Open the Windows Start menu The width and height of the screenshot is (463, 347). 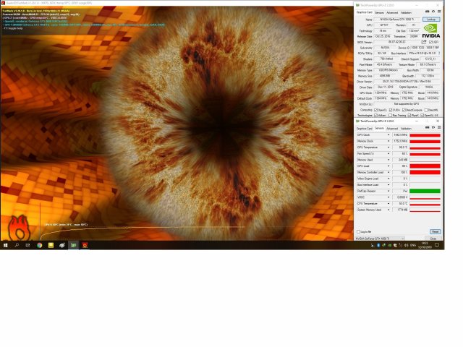click(5, 245)
